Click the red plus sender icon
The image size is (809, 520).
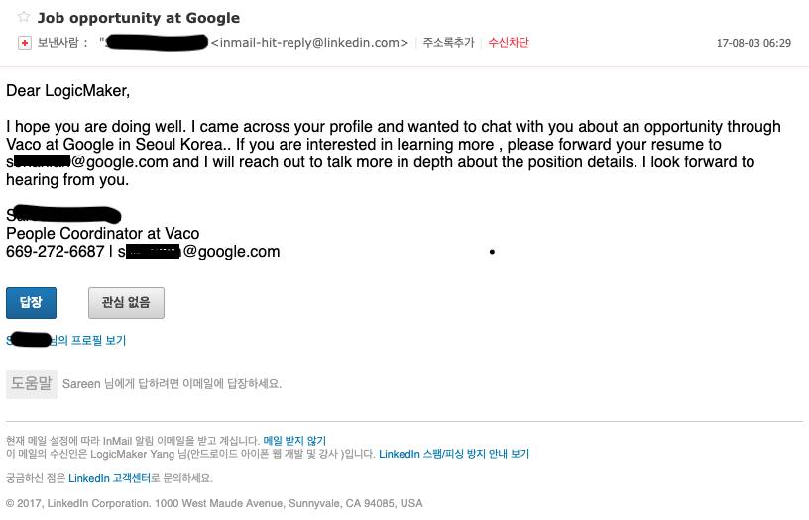pyautogui.click(x=24, y=43)
